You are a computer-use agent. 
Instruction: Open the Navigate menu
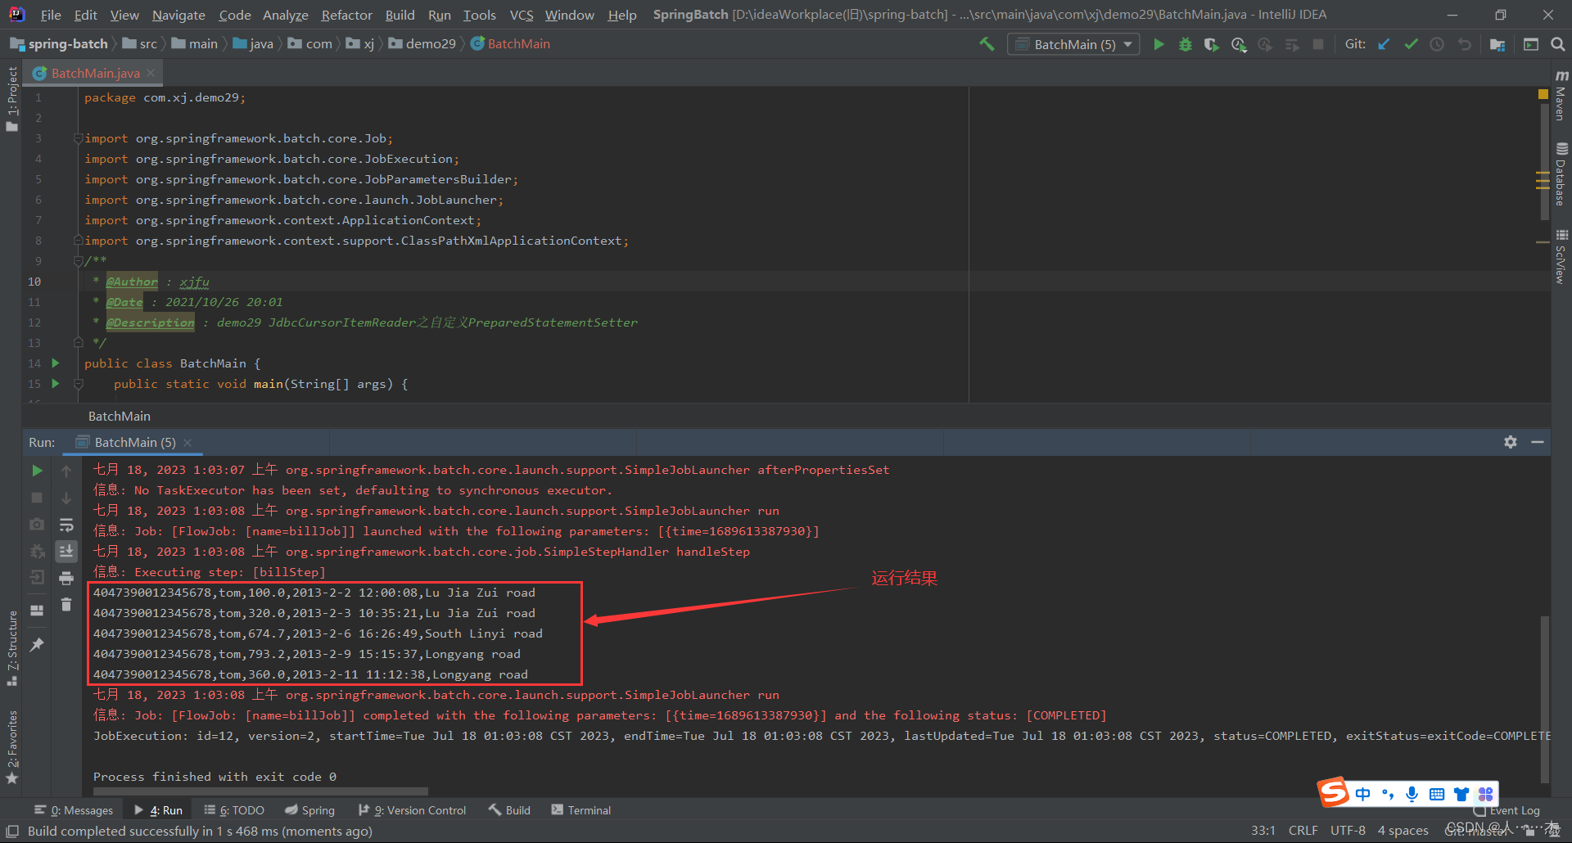(x=178, y=15)
